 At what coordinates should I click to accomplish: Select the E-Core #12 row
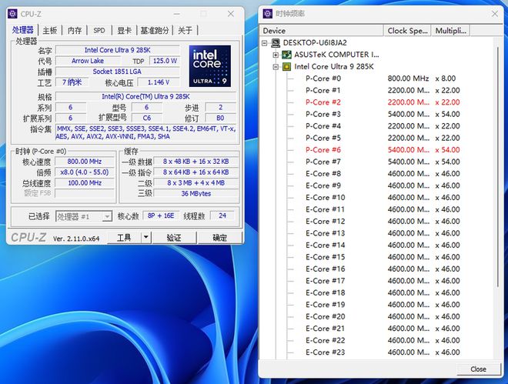(x=383, y=222)
